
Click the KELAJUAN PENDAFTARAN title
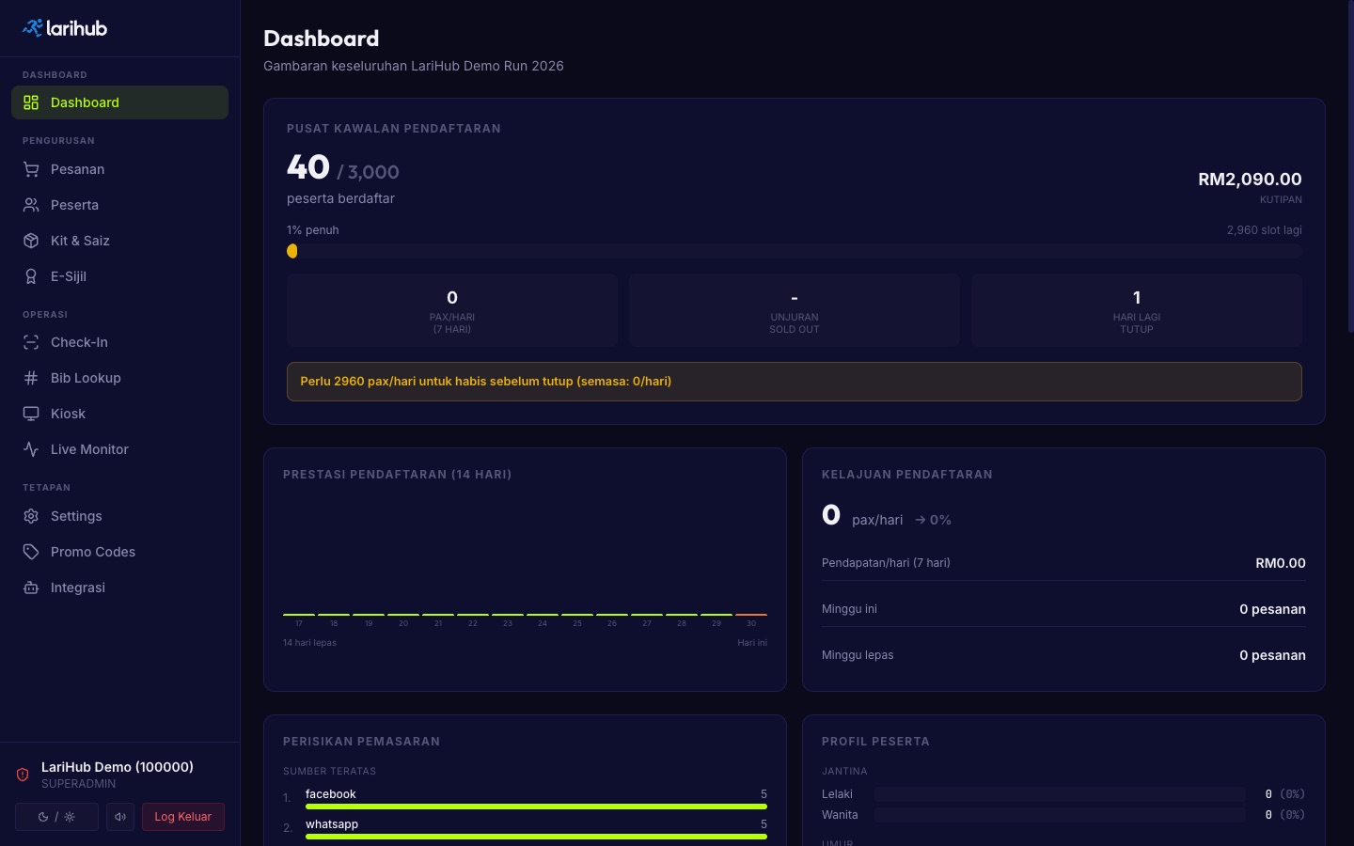coord(907,475)
